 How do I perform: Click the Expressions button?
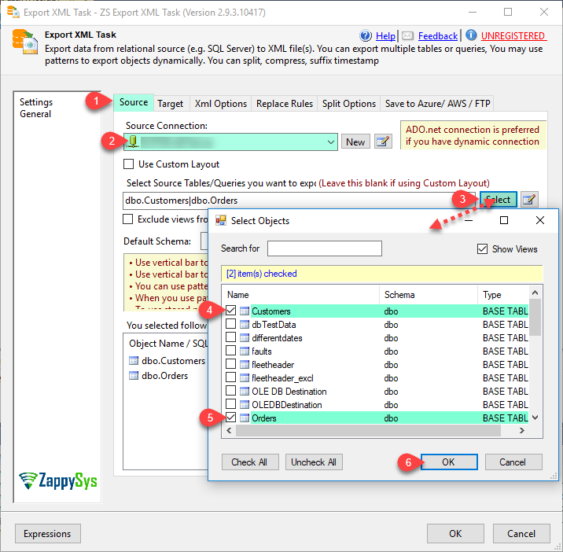pyautogui.click(x=48, y=533)
